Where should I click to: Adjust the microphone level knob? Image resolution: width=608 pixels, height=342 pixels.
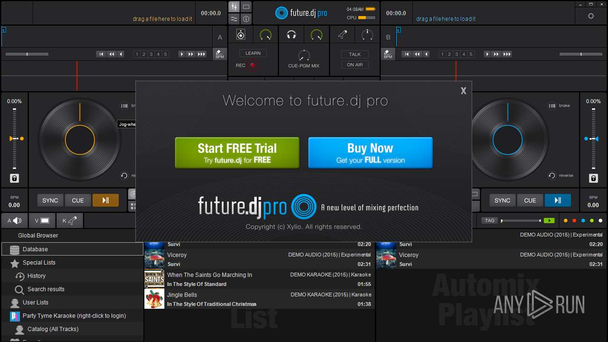[367, 34]
